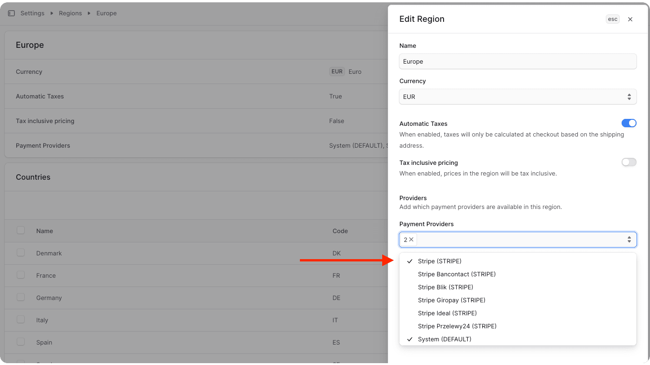Check the Germany row checkbox
Image resolution: width=650 pixels, height=365 pixels.
pyautogui.click(x=20, y=297)
